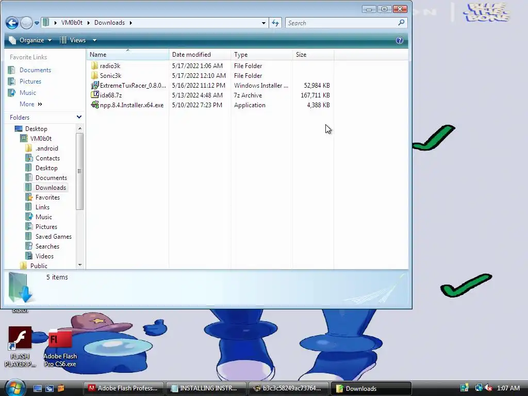Switch to Adobe Flash Professional taskbar button
Viewport: 528px width, 396px height.
click(124, 388)
